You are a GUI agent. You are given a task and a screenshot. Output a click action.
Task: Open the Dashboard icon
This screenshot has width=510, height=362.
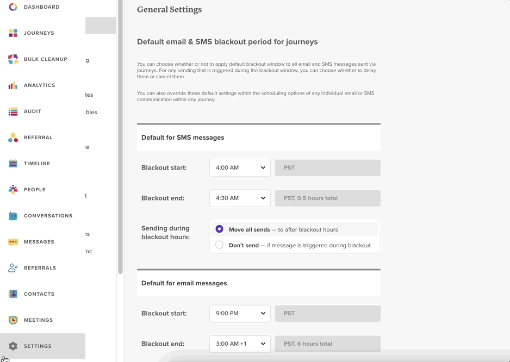(x=13, y=7)
